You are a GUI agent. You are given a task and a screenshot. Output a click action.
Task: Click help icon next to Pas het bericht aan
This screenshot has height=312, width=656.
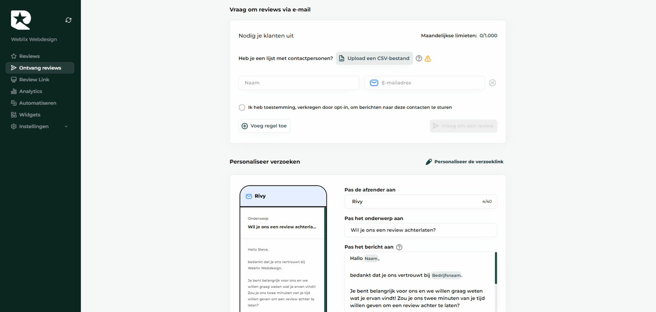[399, 247]
